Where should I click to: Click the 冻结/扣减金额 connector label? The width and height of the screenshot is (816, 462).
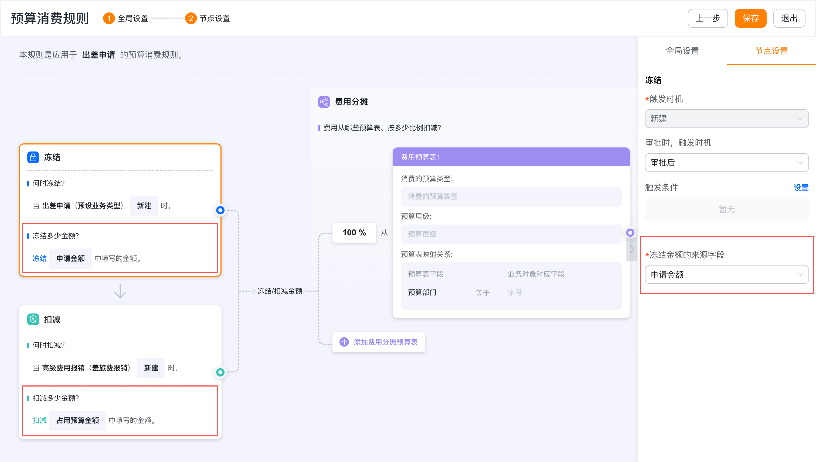pyautogui.click(x=280, y=291)
